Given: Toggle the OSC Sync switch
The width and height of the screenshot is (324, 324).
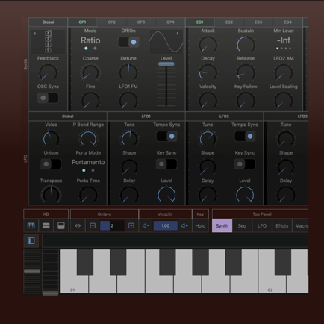Looking at the screenshot, I should pyautogui.click(x=48, y=98).
